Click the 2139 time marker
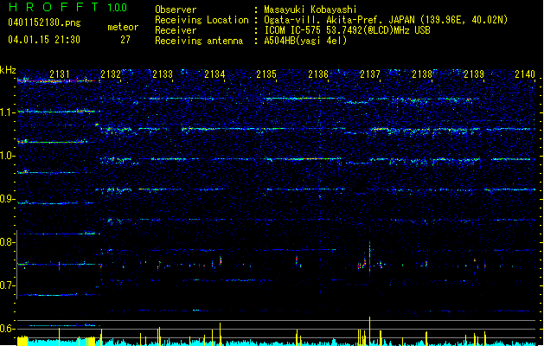Screen dimensions: 544x346 pyautogui.click(x=474, y=74)
